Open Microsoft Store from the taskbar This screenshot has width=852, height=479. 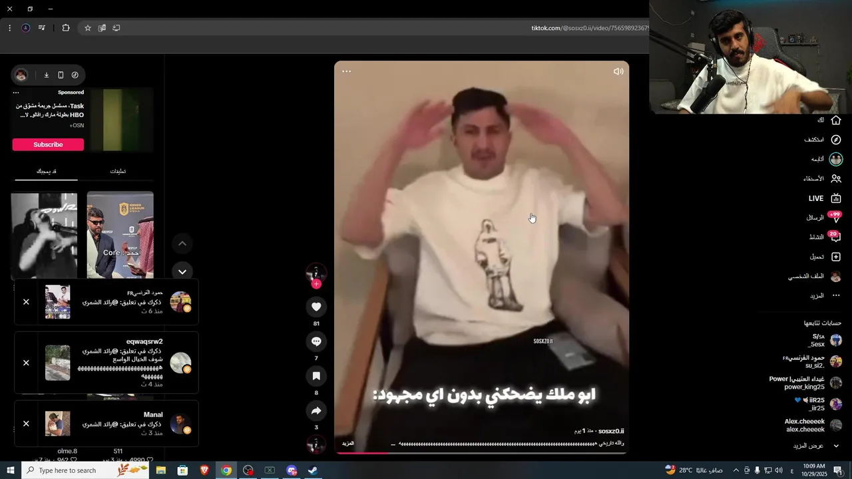[182, 470]
